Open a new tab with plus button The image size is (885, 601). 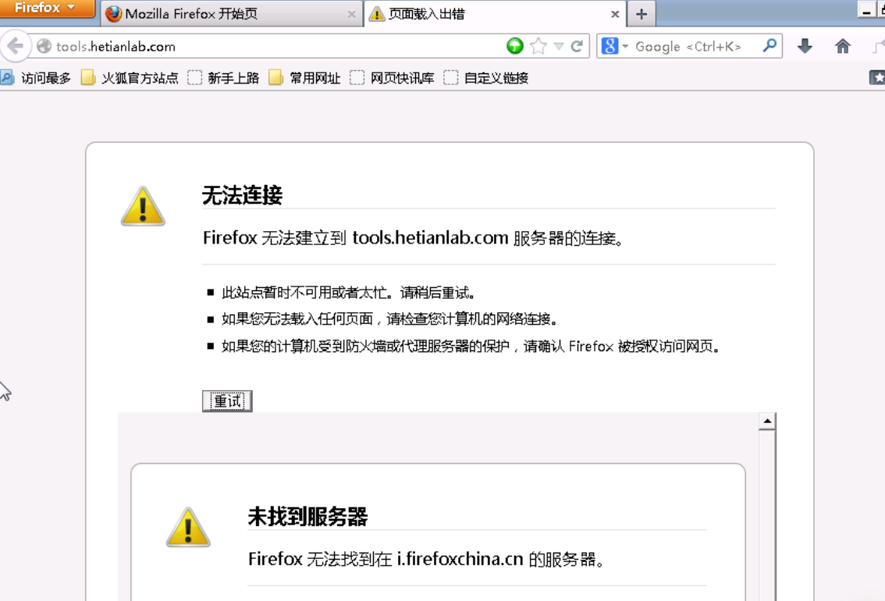[x=642, y=14]
